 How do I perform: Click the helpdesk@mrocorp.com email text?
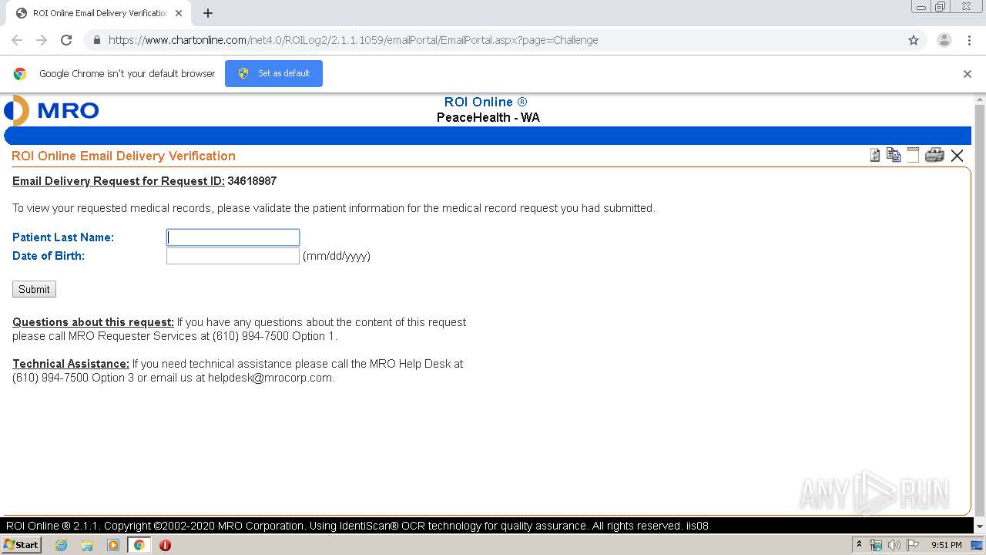pyautogui.click(x=270, y=378)
